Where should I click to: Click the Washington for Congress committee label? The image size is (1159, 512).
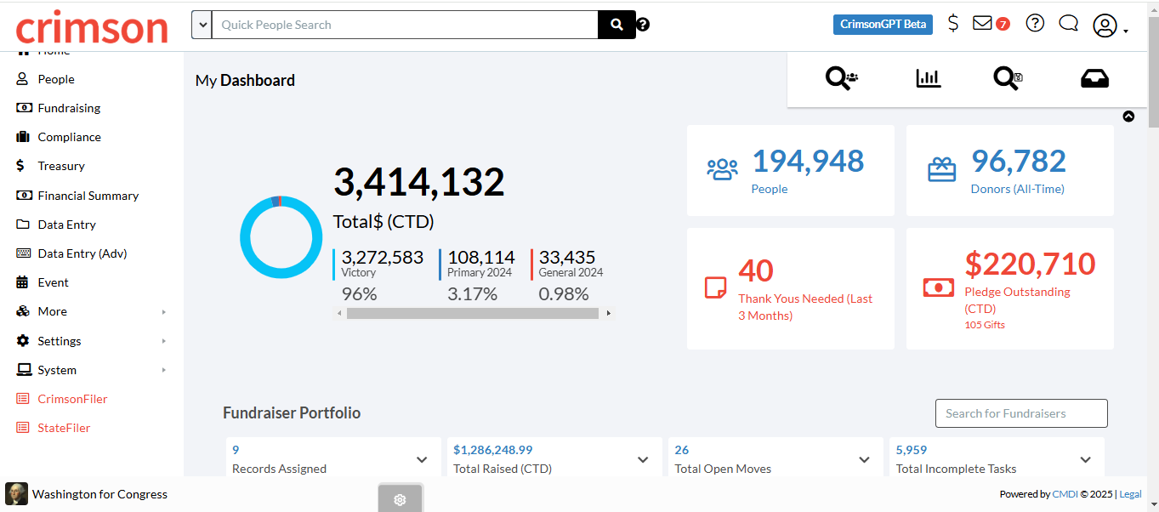coord(99,494)
